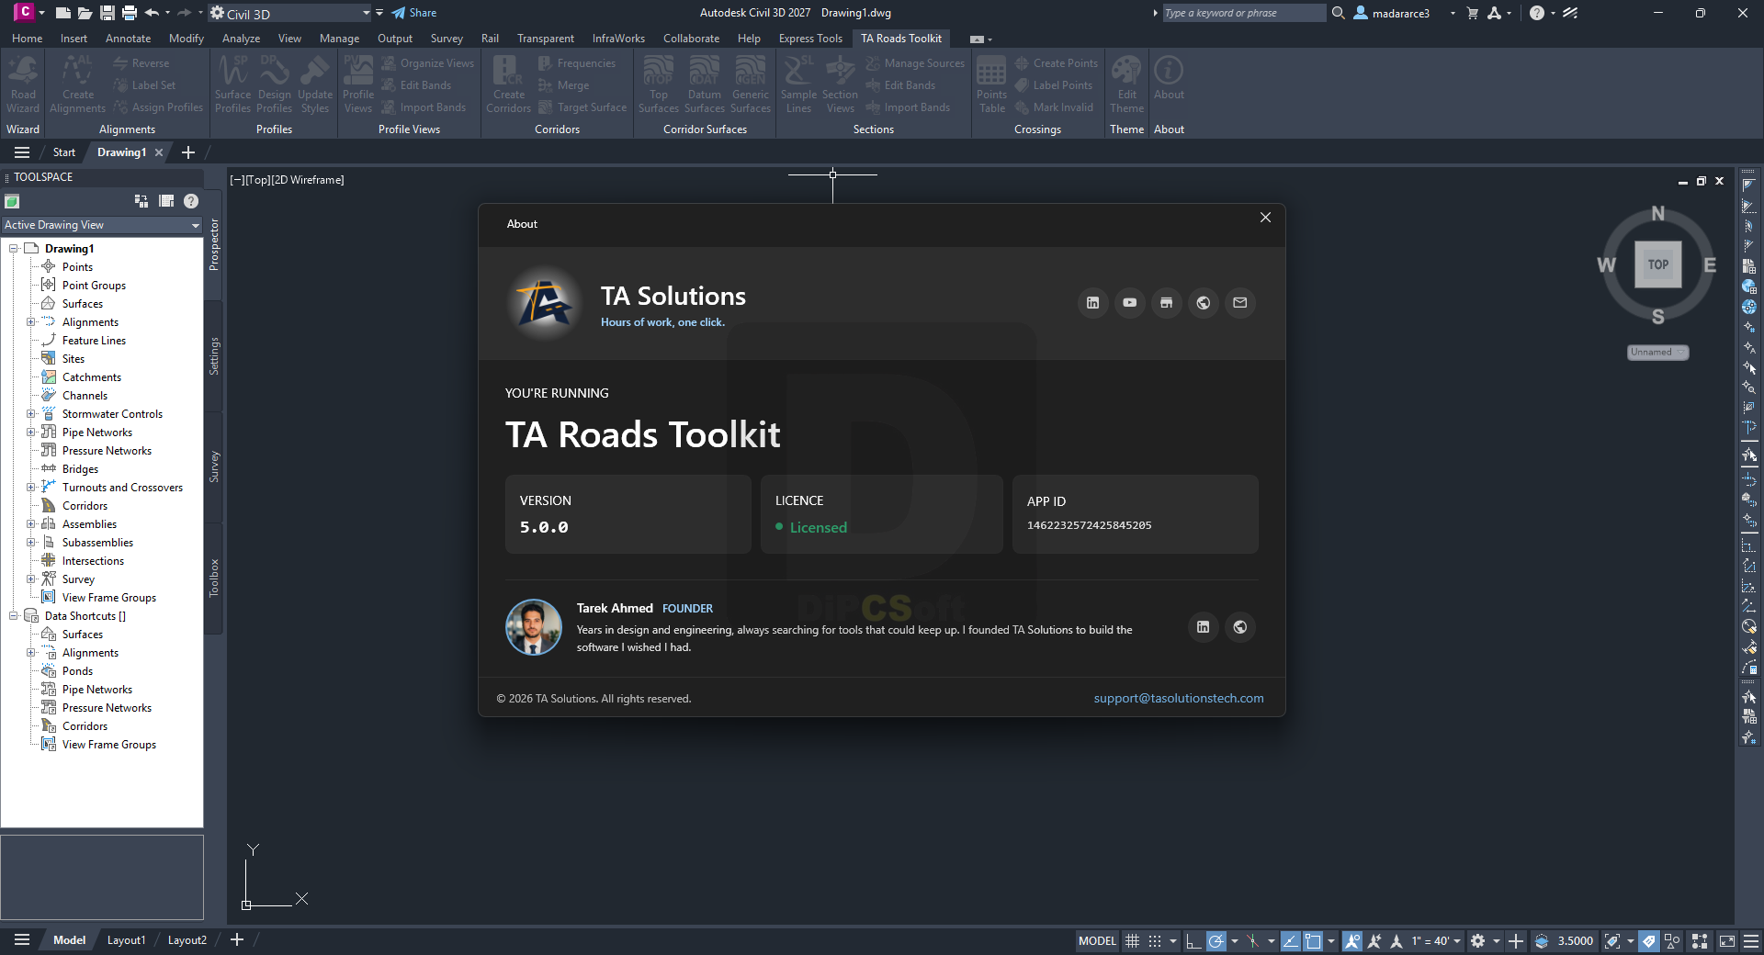Click the Save icon in Quick Access toolbar
The image size is (1764, 955).
click(x=107, y=13)
